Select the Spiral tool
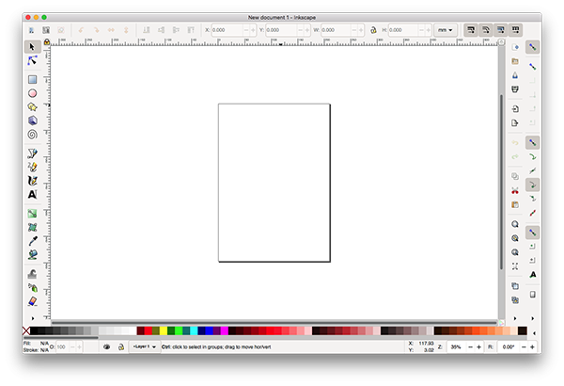Image resolution: width=564 pixels, height=386 pixels. click(x=32, y=135)
